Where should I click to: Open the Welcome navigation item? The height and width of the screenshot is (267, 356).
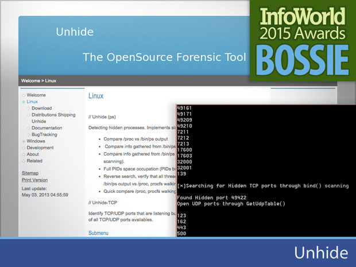[36, 95]
